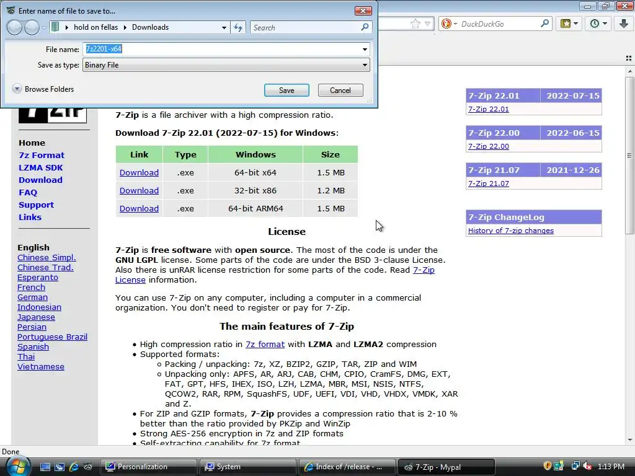The width and height of the screenshot is (635, 476).
Task: Click the tab groups grid icon
Action: [x=629, y=58]
